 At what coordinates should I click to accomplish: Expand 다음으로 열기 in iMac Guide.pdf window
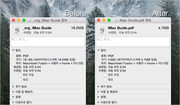pos(98,102)
